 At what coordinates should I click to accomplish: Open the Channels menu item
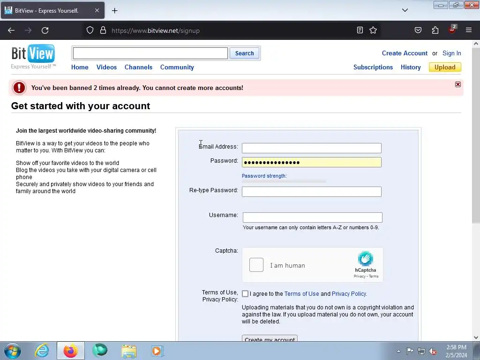pyautogui.click(x=138, y=67)
